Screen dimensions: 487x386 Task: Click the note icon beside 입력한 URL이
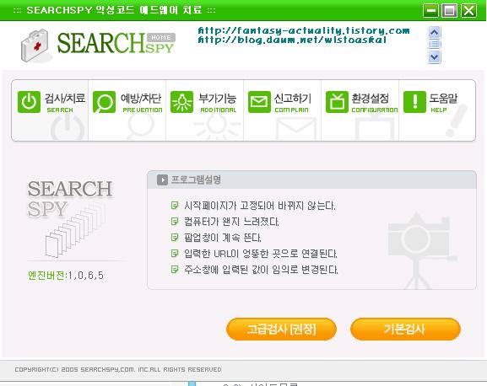175,254
